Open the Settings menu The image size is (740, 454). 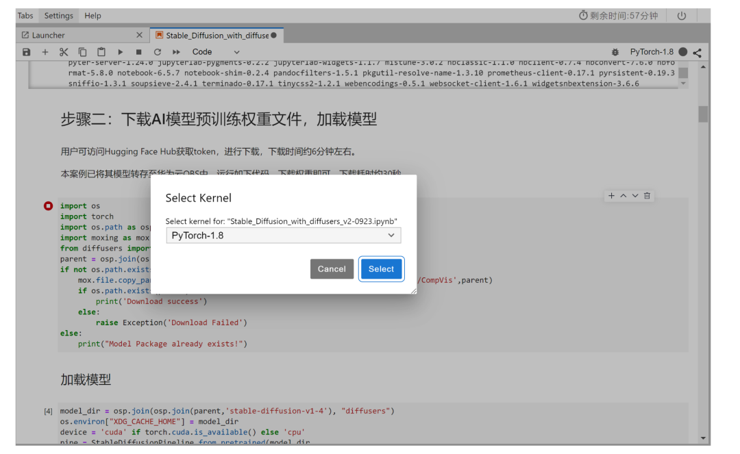(x=58, y=16)
